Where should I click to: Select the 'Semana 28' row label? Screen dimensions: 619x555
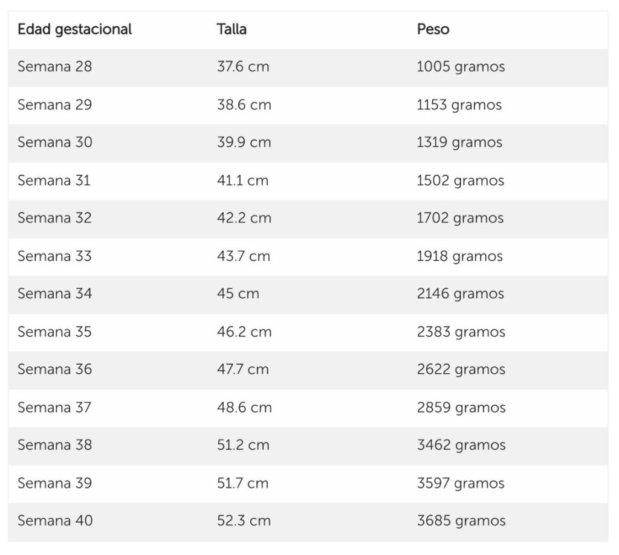pyautogui.click(x=54, y=66)
